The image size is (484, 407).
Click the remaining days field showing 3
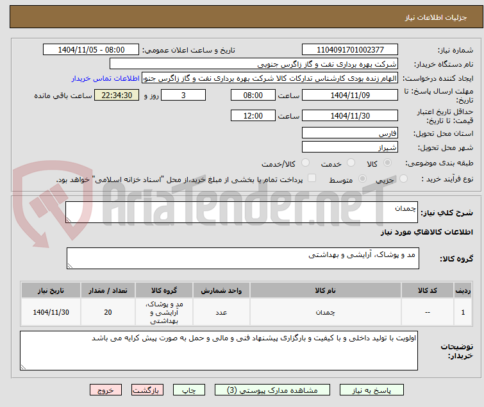183,95
